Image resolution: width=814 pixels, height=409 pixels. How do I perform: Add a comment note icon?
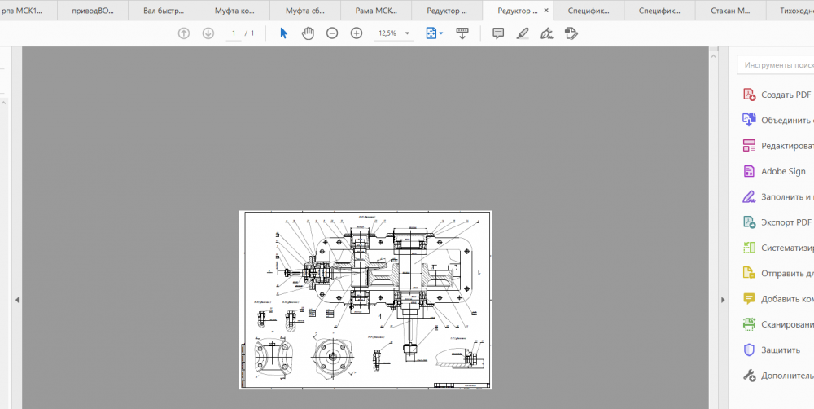pos(498,33)
